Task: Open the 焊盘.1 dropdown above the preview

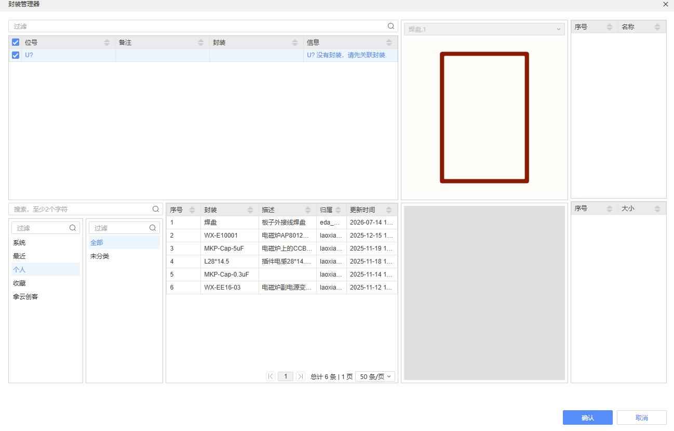Action: (484, 29)
